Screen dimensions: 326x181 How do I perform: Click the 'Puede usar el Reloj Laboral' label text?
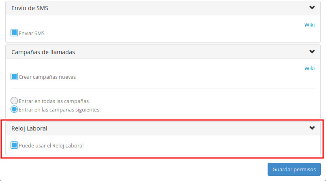coord(51,146)
